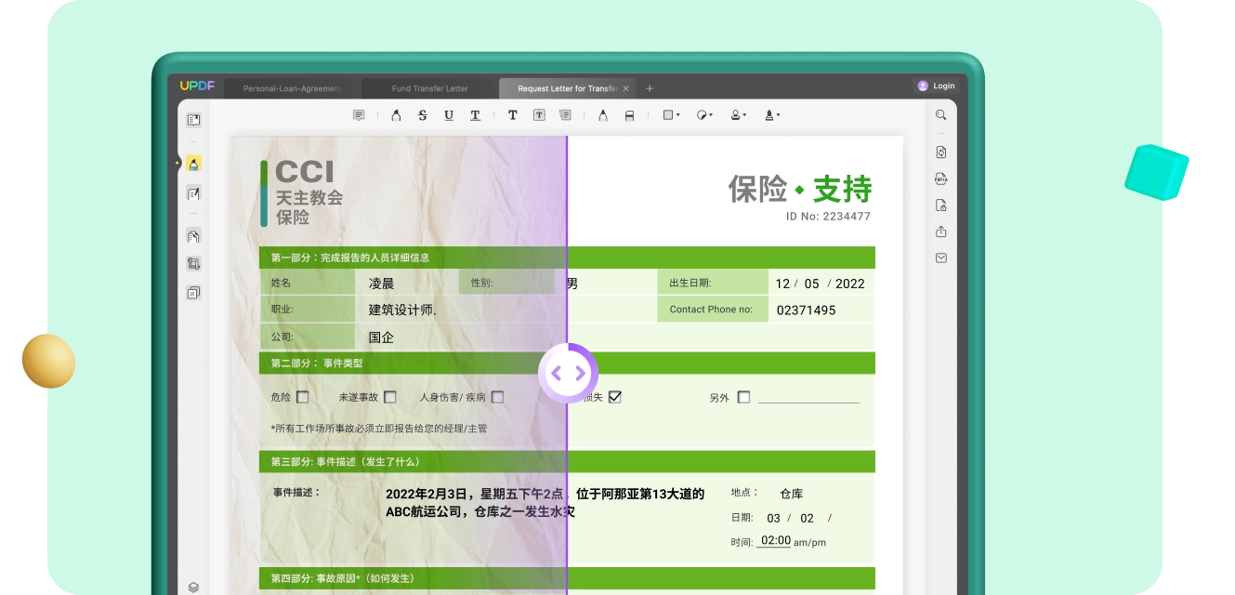Viewport: 1235px width, 595px height.
Task: Open the stamp tool dropdown
Action: [738, 115]
